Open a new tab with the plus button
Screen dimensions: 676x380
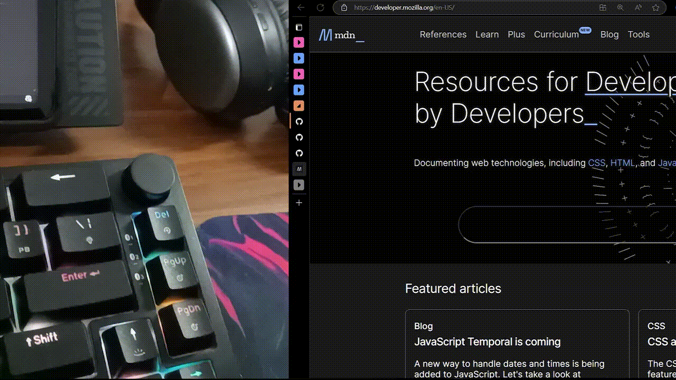[299, 203]
